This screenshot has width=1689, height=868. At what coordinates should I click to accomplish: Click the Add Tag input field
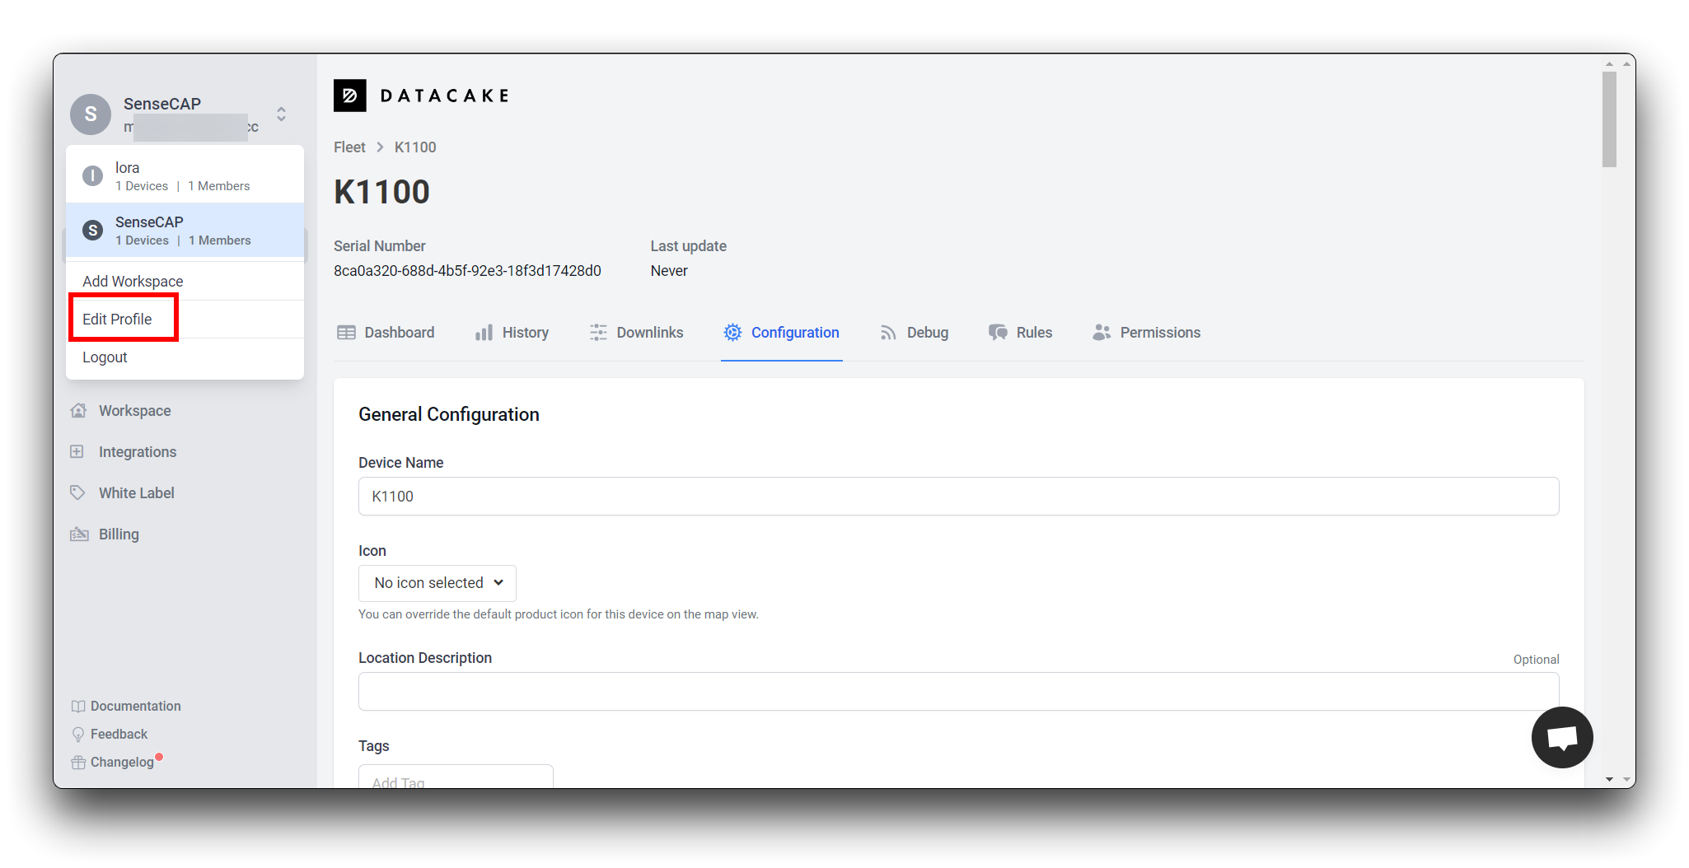pos(456,777)
